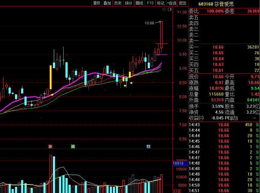
Task: Click the 10.66 high price label on chart
Action: pos(149,23)
